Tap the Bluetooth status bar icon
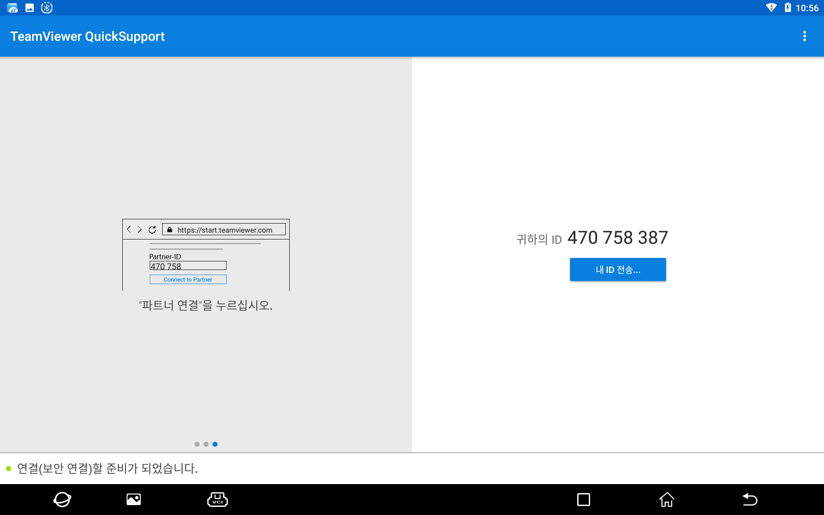Screen dimensions: 824x515 (x=47, y=8)
